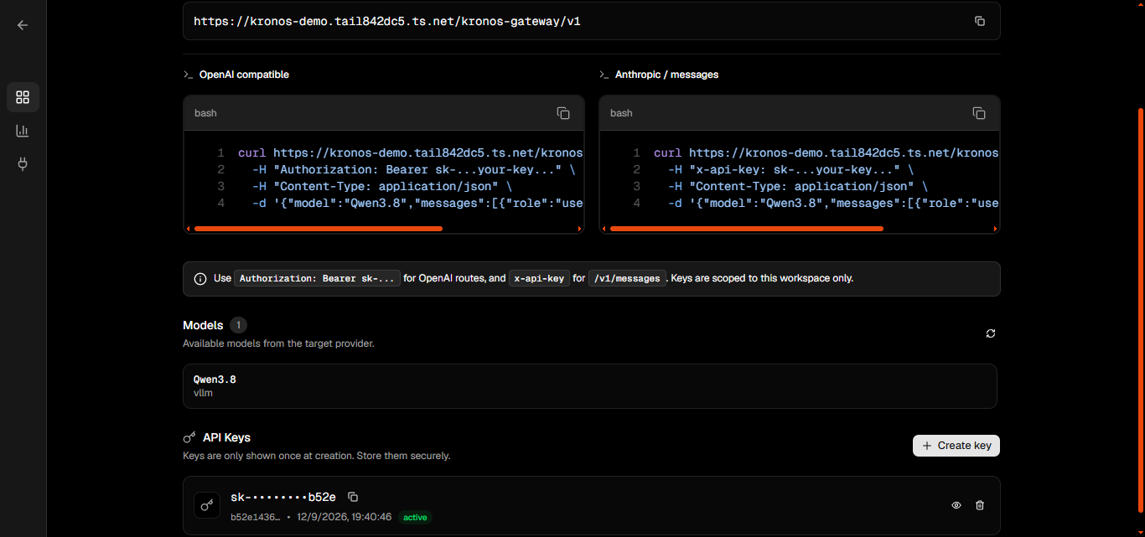This screenshot has width=1145, height=537.
Task: Click the Anthropic code horizontal scrollbar
Action: coord(747,228)
